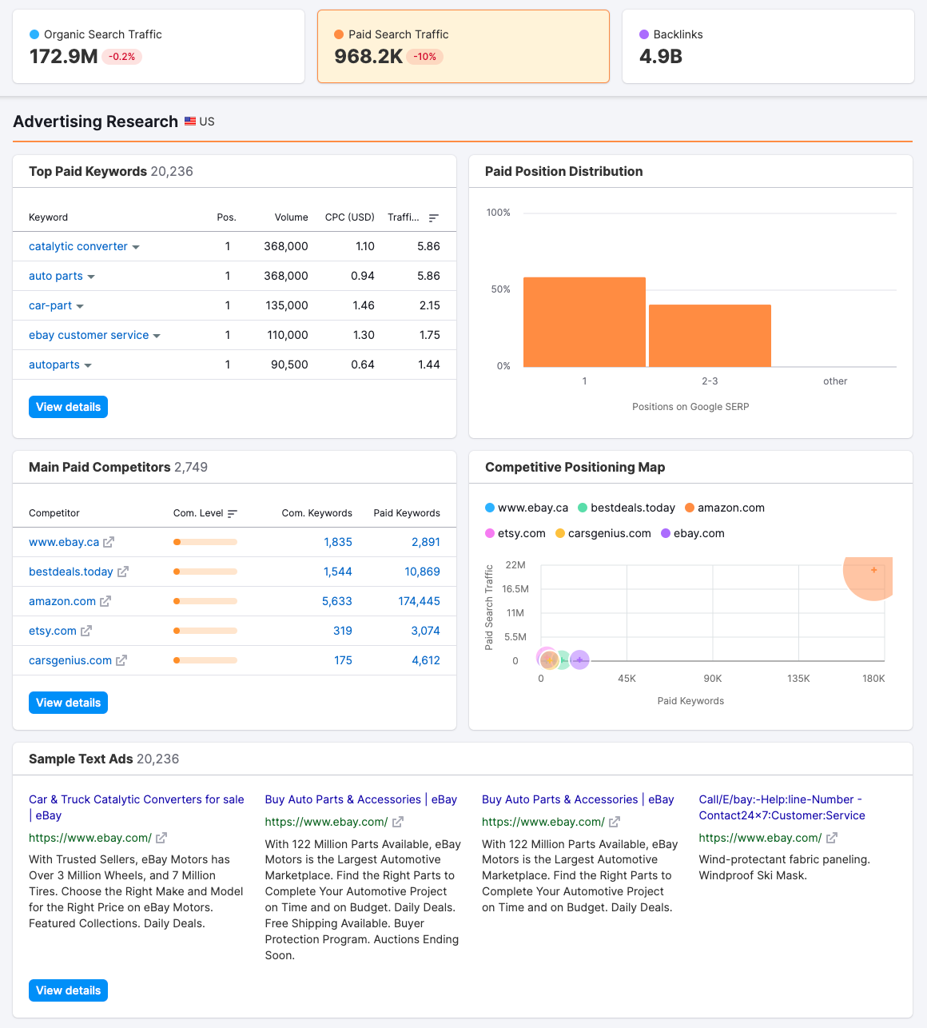Open the sort icon on the Traffic column
The image size is (927, 1028).
pos(433,217)
